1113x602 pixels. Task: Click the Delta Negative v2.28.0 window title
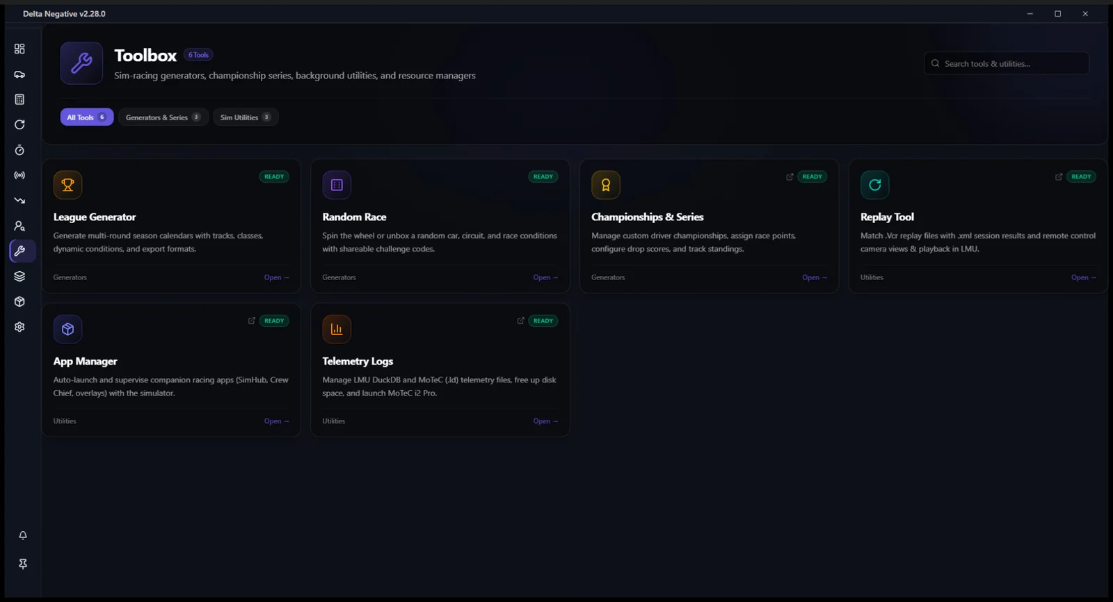coord(64,14)
